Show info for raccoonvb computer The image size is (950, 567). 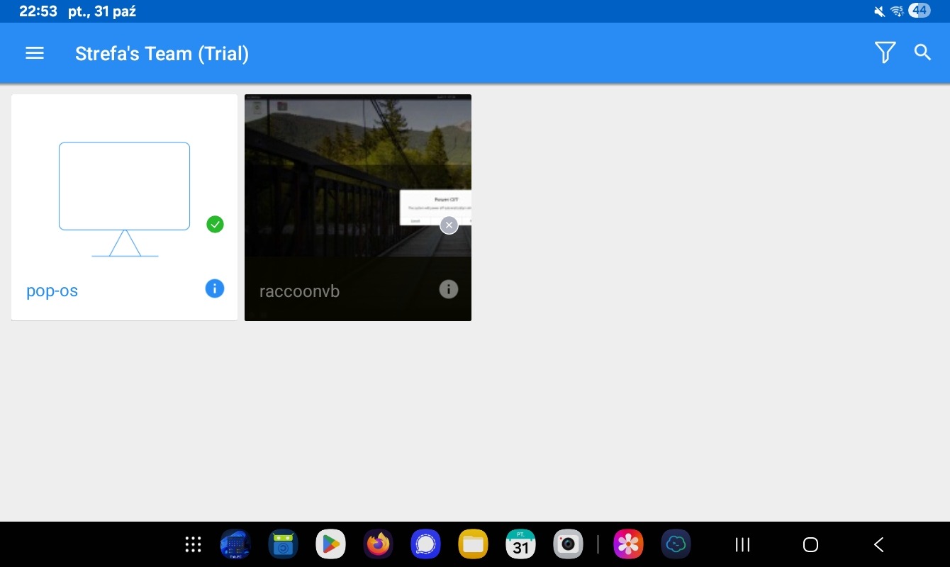448,289
